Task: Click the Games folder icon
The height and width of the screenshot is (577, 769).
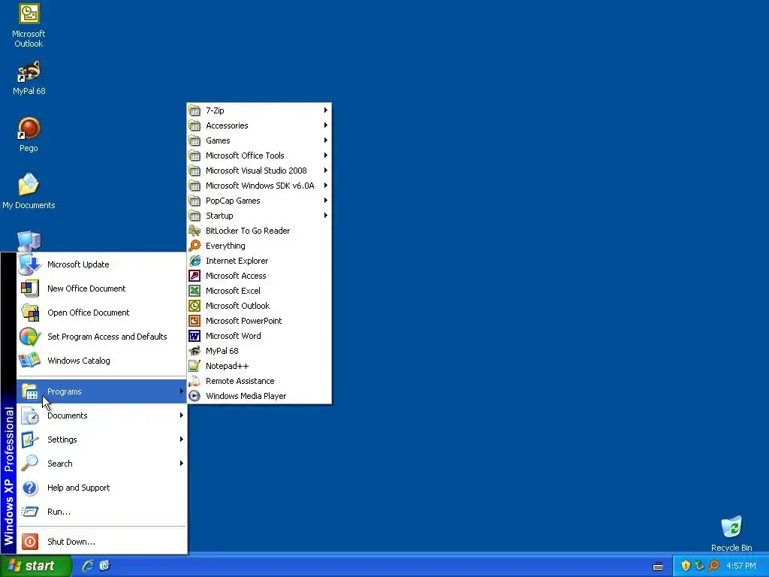Action: tap(195, 140)
